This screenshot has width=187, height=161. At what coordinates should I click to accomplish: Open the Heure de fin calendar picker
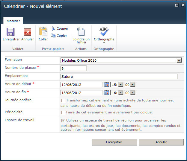coord(107,93)
